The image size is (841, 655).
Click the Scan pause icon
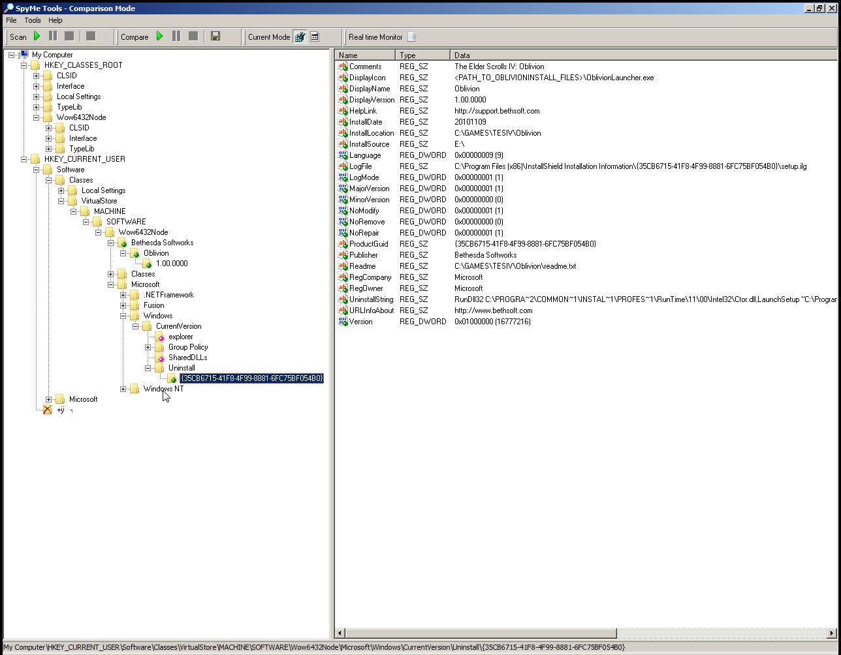coord(53,37)
